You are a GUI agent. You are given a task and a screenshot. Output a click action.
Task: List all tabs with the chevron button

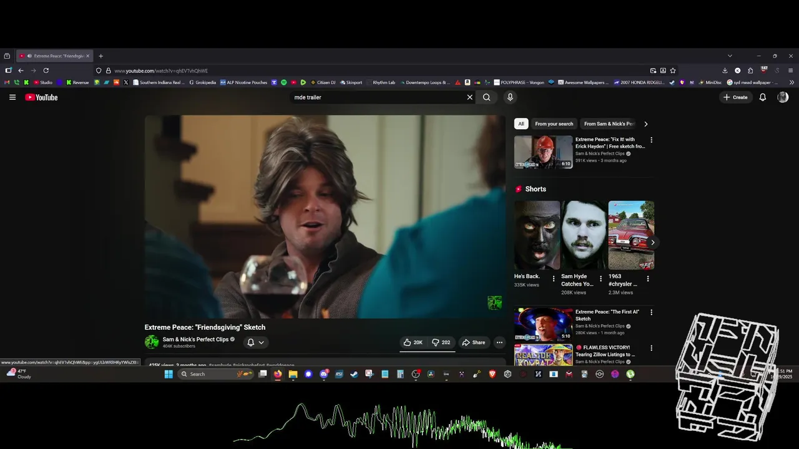[x=730, y=56]
